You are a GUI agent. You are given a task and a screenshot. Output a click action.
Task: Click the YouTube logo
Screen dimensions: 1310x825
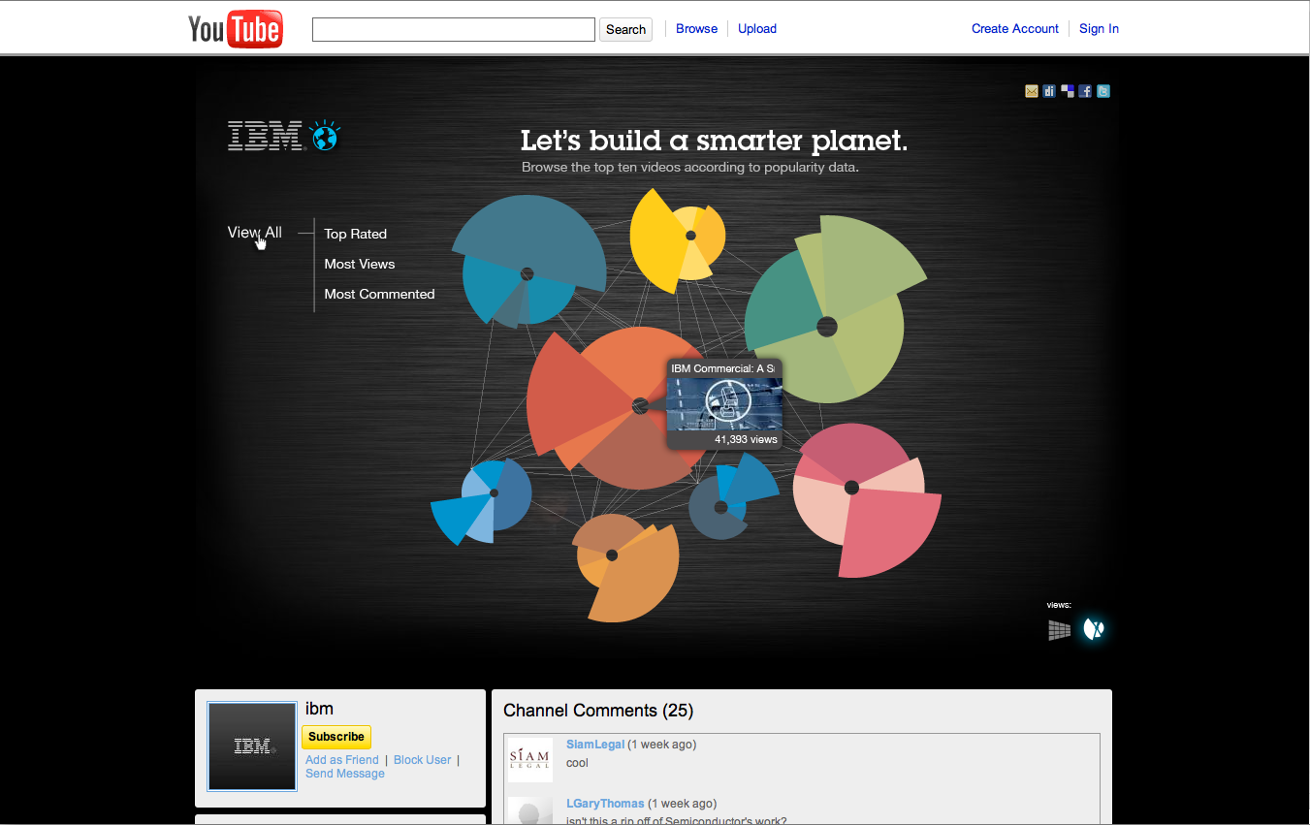point(235,29)
